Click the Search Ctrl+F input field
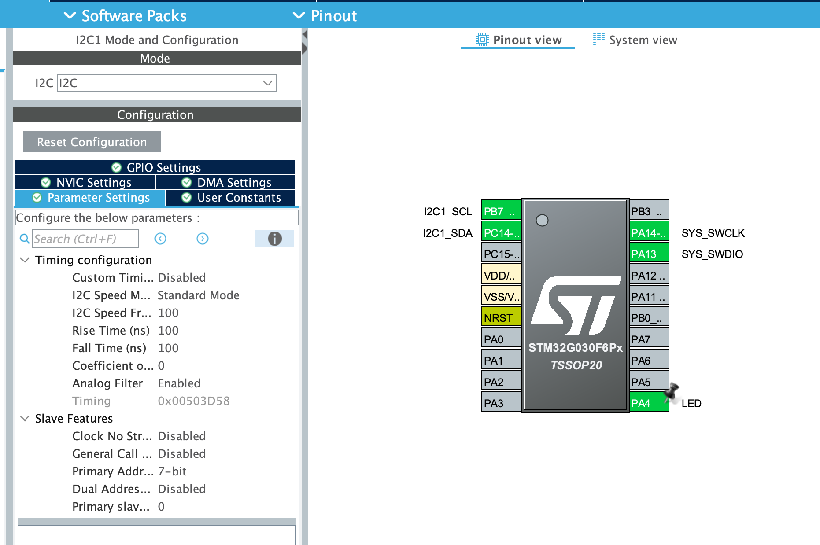 point(85,238)
